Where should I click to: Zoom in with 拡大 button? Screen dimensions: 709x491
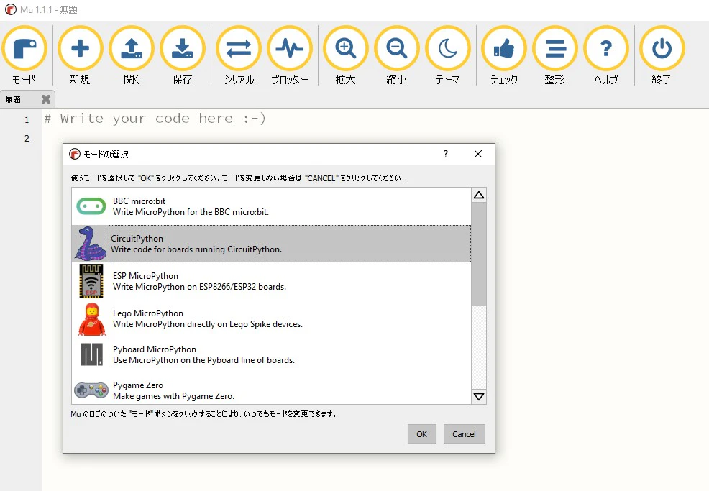[x=345, y=55]
